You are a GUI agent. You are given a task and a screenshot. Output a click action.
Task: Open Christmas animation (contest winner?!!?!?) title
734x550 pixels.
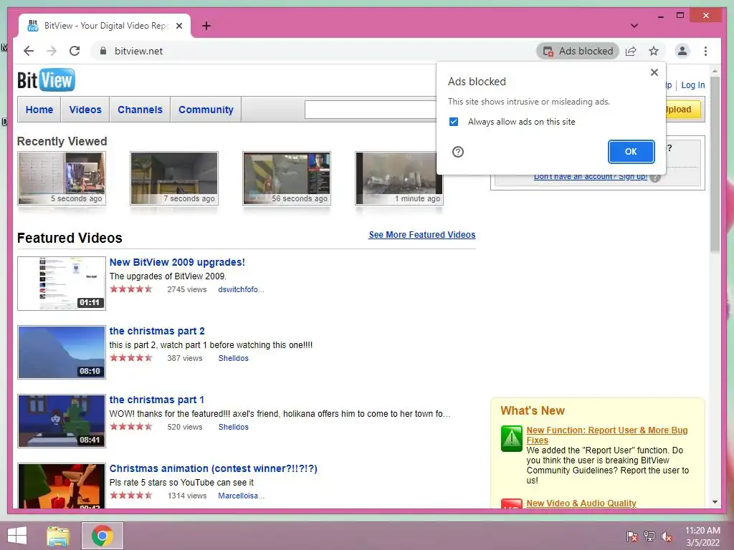(214, 468)
